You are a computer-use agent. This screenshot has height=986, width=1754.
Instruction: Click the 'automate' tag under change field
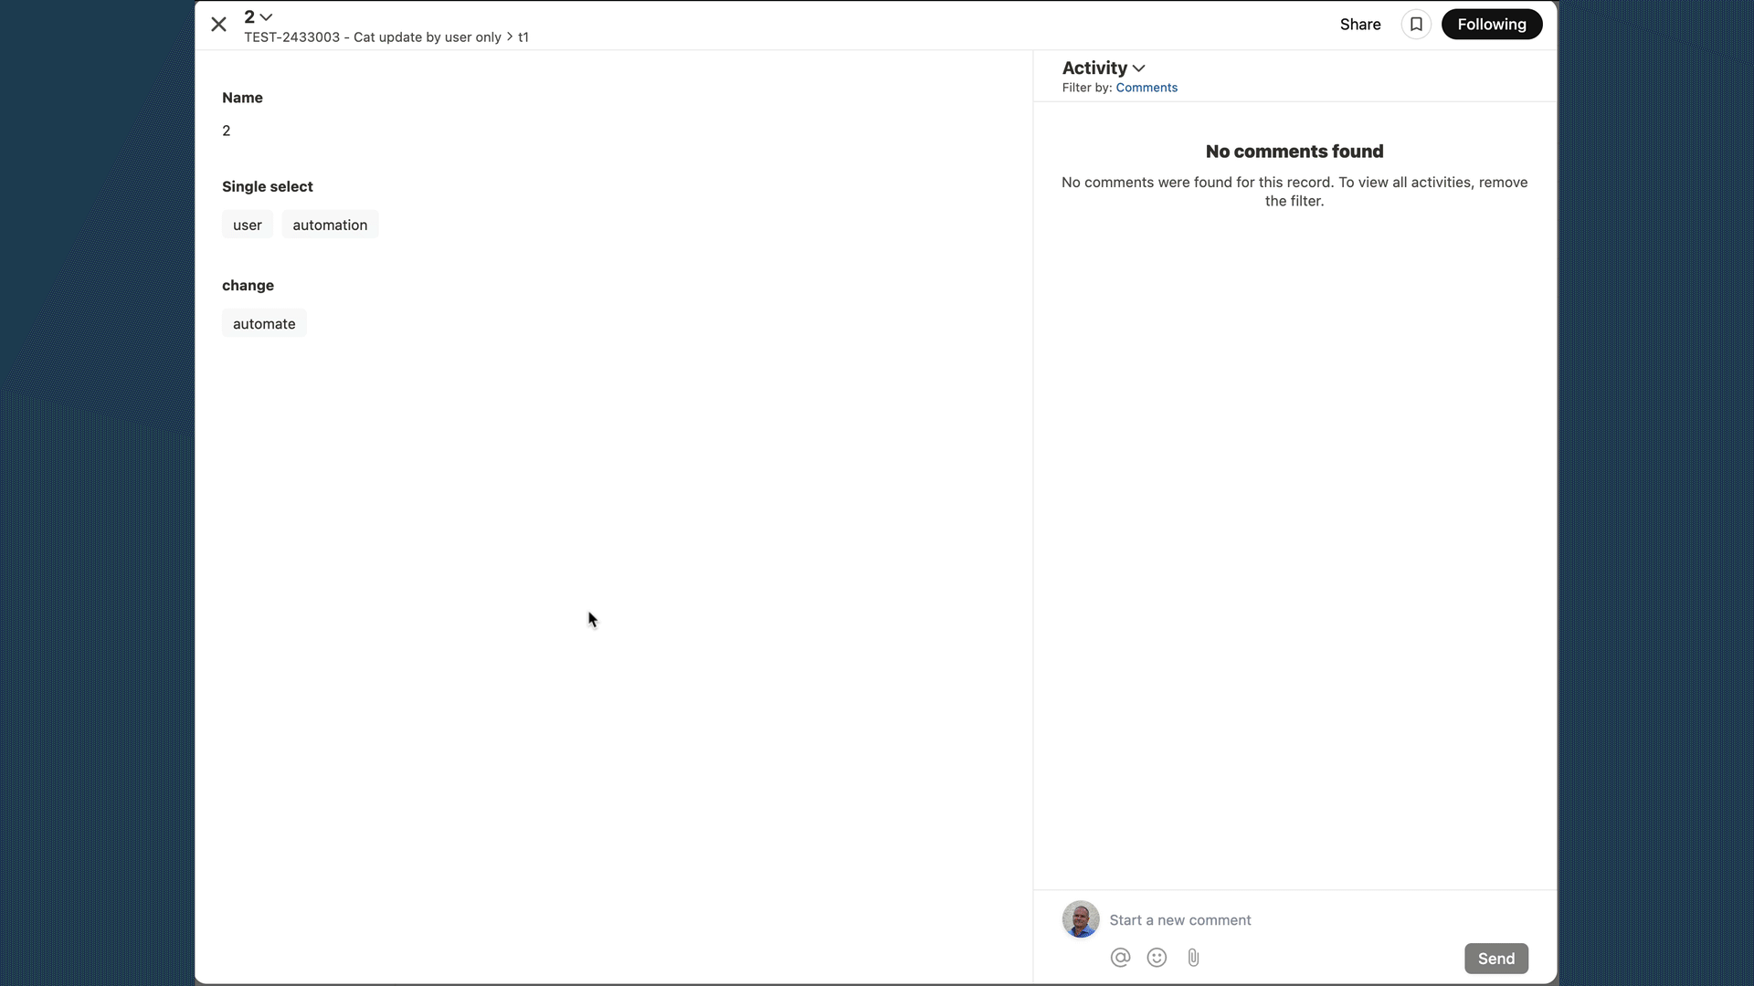(264, 322)
